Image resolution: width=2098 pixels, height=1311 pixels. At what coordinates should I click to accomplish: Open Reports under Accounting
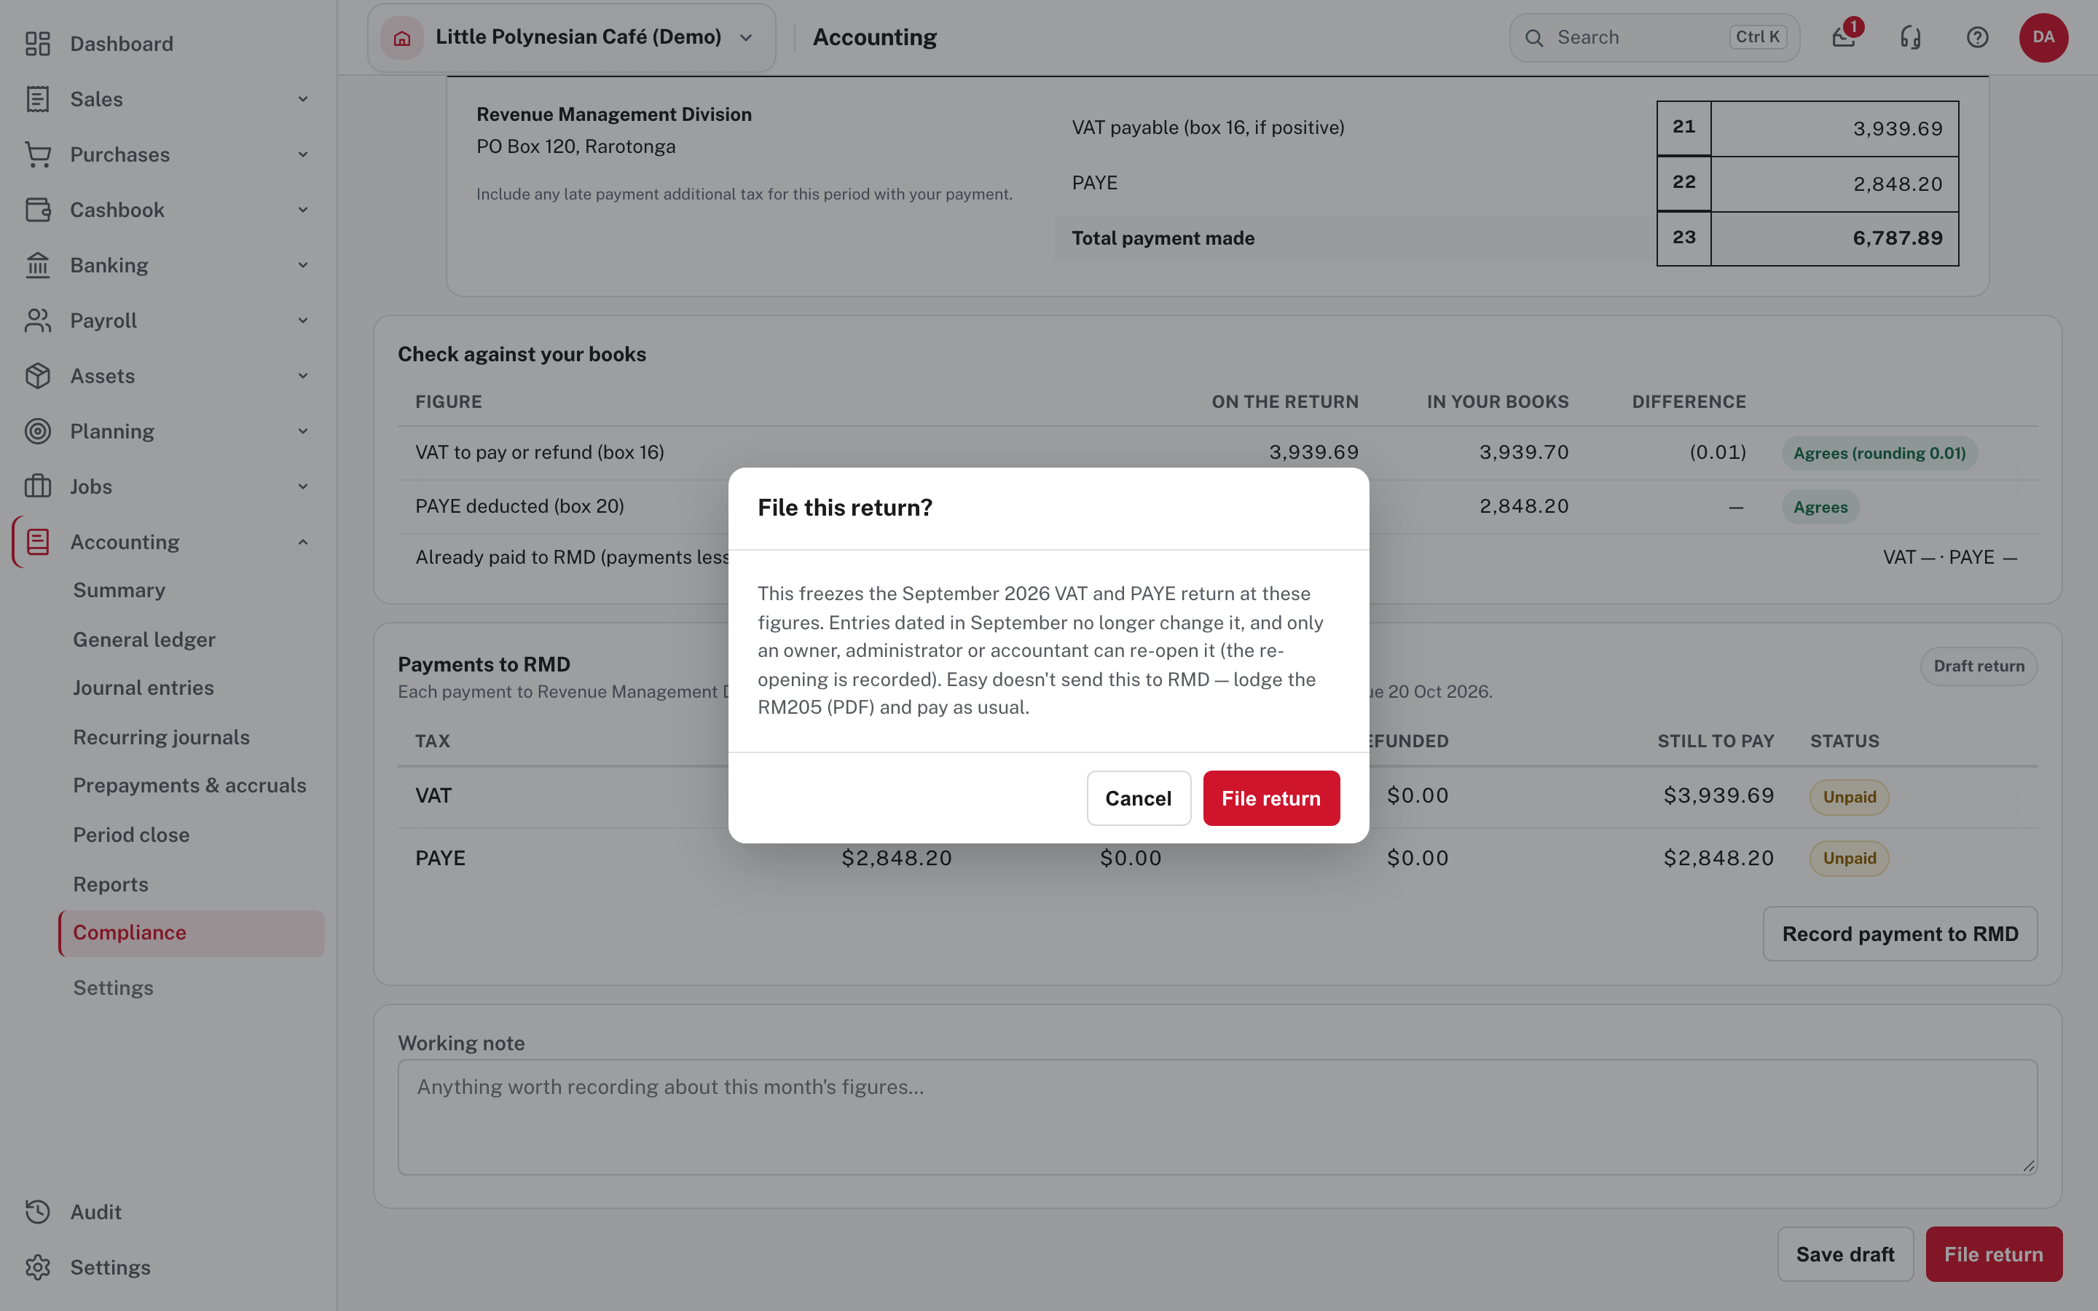tap(191, 884)
